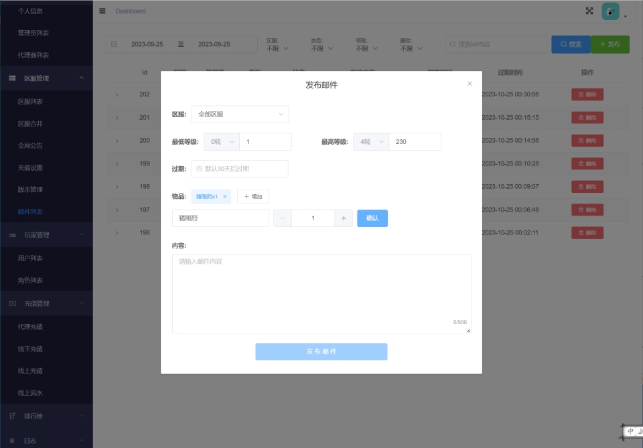
Task: Click the Dashboard breadcrumb
Action: click(x=131, y=11)
